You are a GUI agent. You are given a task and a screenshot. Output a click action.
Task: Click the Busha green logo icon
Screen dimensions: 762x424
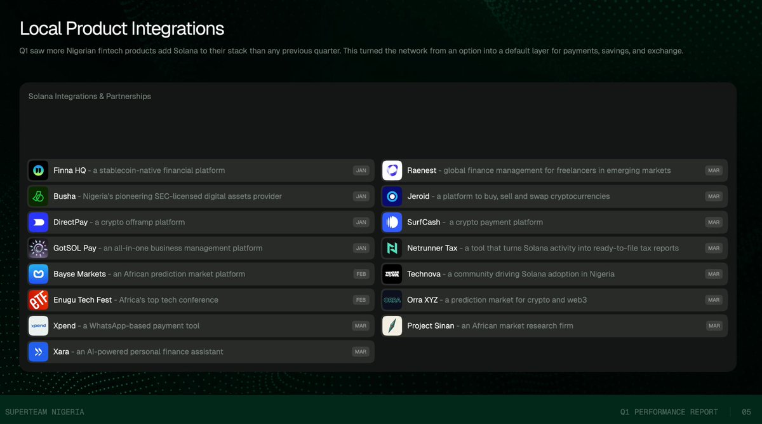tap(38, 196)
